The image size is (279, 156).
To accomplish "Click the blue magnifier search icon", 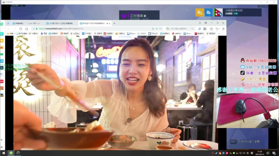I will (200, 29).
